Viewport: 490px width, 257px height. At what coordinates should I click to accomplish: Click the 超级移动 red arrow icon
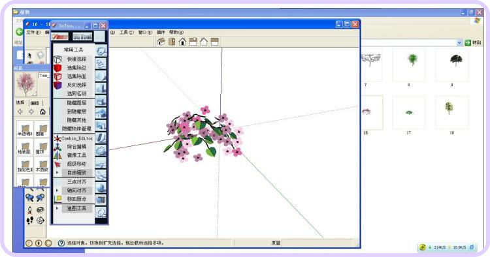(x=57, y=164)
